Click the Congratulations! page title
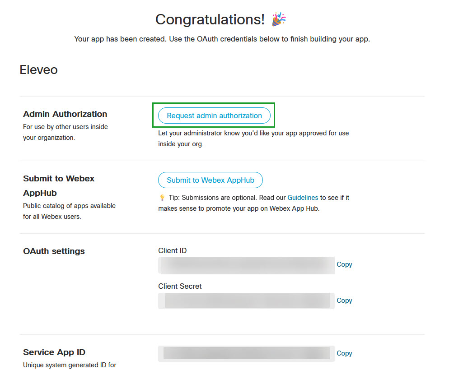This screenshot has height=370, width=449. pos(210,19)
